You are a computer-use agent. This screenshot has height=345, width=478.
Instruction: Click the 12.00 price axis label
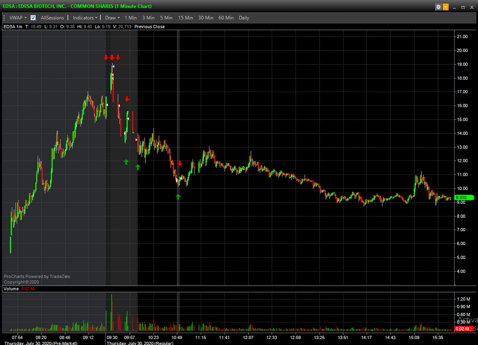tap(462, 161)
